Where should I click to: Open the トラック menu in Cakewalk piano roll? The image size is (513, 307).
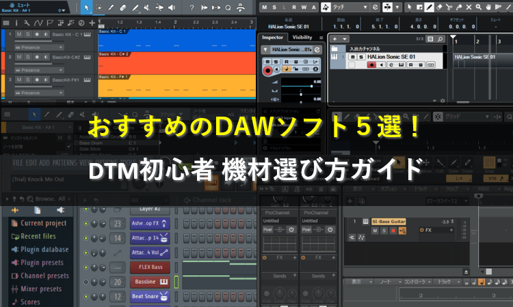coord(447,282)
